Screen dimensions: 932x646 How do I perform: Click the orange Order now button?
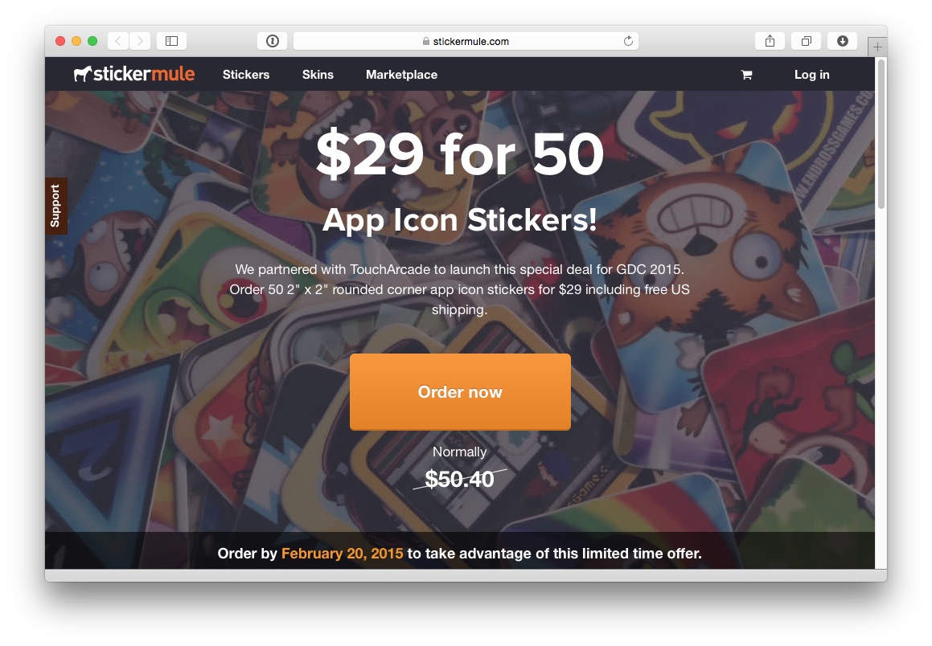(460, 392)
